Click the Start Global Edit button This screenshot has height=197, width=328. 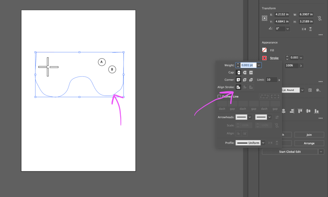coord(290,152)
